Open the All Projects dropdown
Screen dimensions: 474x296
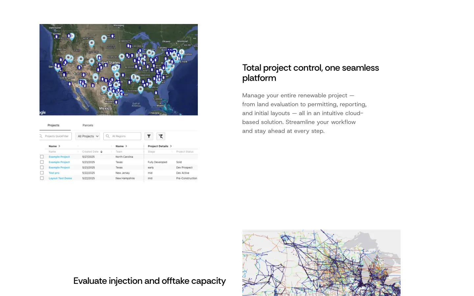(88, 136)
